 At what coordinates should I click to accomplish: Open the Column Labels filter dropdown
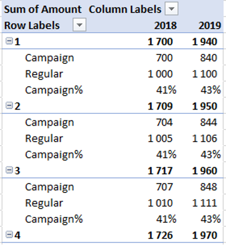171,9
